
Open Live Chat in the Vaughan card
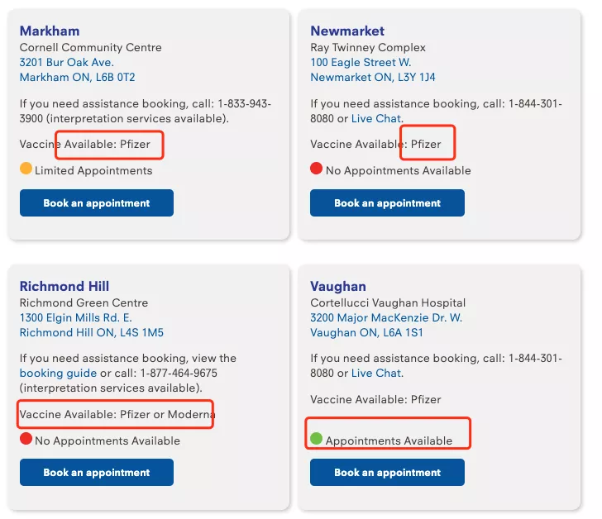pyautogui.click(x=376, y=373)
